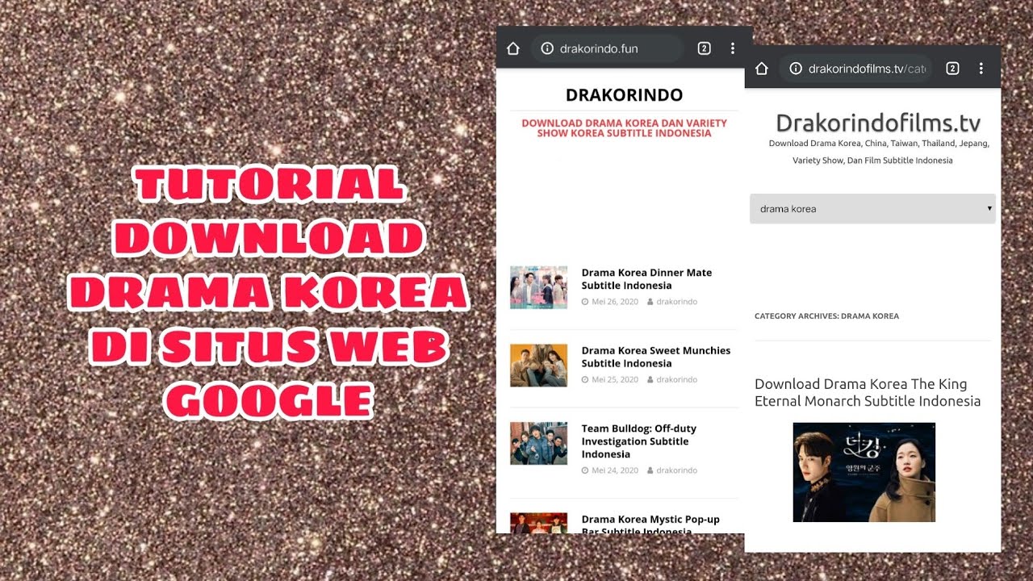Click the red 'Download Drama Korea Dan Variety Show' tagline
Screen dimensions: 1033x581
[624, 128]
